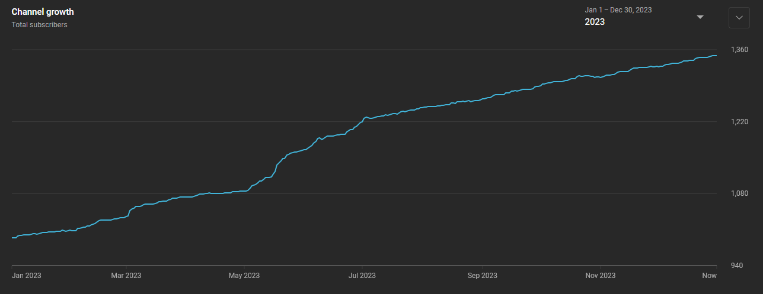
Task: Click the Channel growth chart title
Action: (43, 12)
